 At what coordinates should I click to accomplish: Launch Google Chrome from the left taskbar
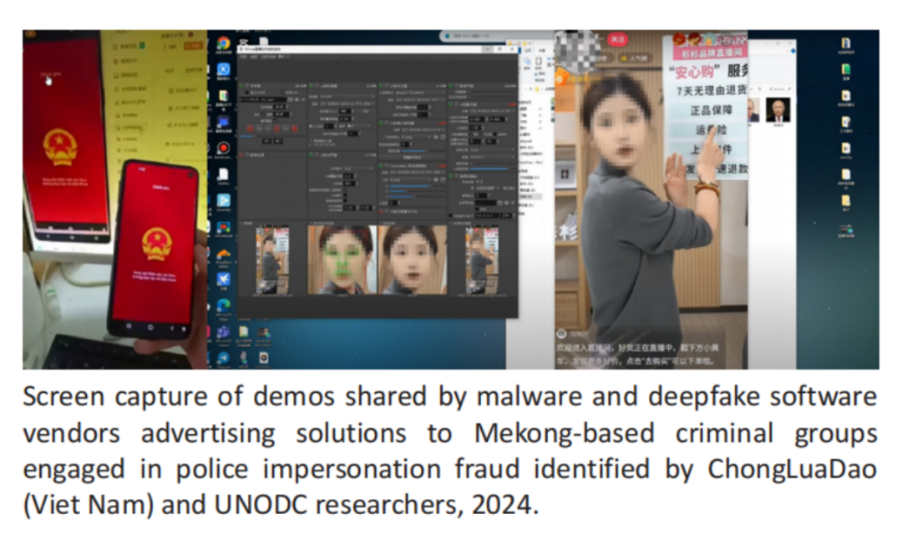point(224,43)
